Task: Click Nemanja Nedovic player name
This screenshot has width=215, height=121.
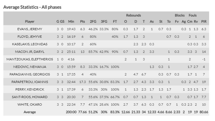Action: 30,67
